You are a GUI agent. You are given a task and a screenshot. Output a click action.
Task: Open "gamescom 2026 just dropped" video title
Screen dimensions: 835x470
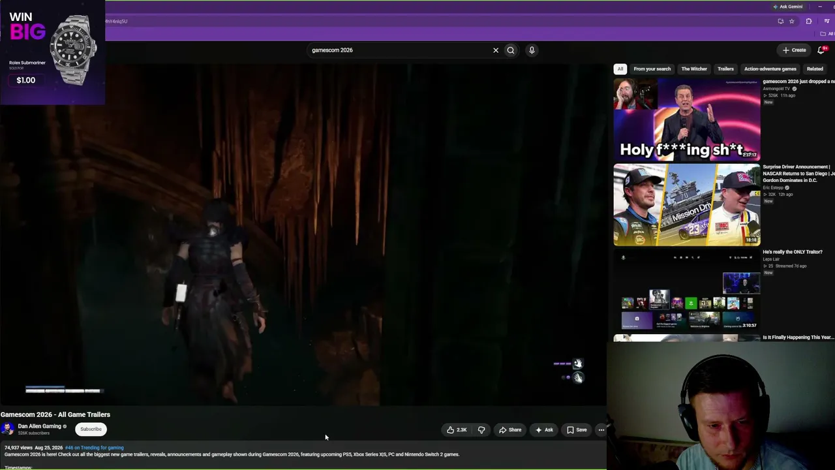click(798, 82)
